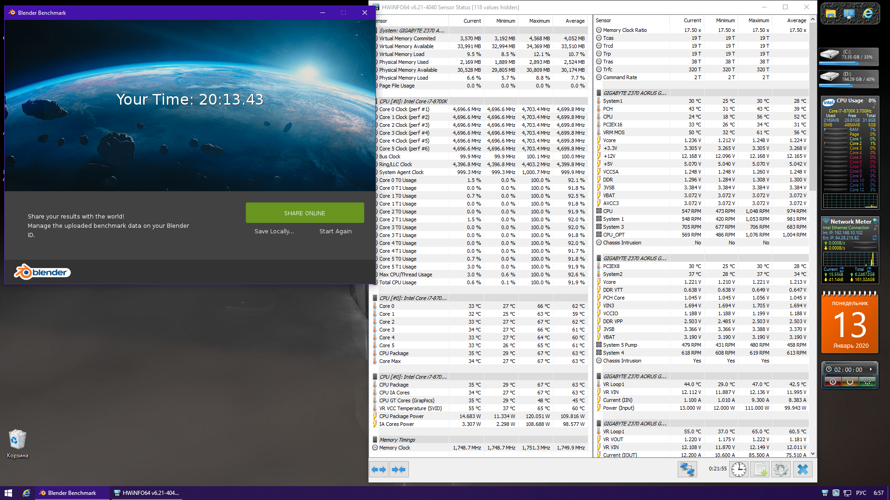This screenshot has height=500, width=890.
Task: Expand the timer gadget's play arrow
Action: pyautogui.click(x=871, y=369)
